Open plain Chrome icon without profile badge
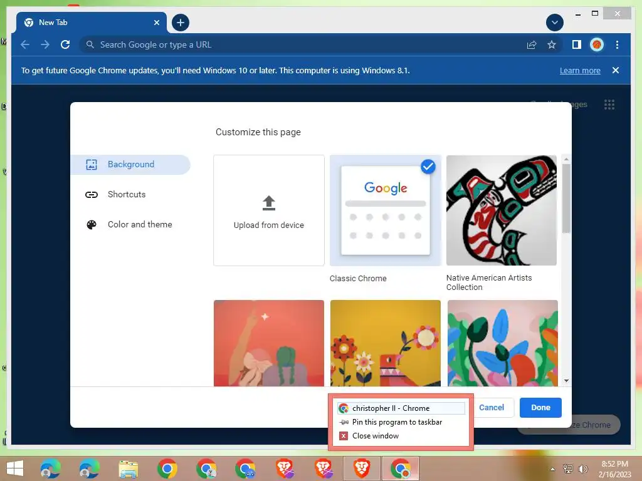 [x=167, y=468]
